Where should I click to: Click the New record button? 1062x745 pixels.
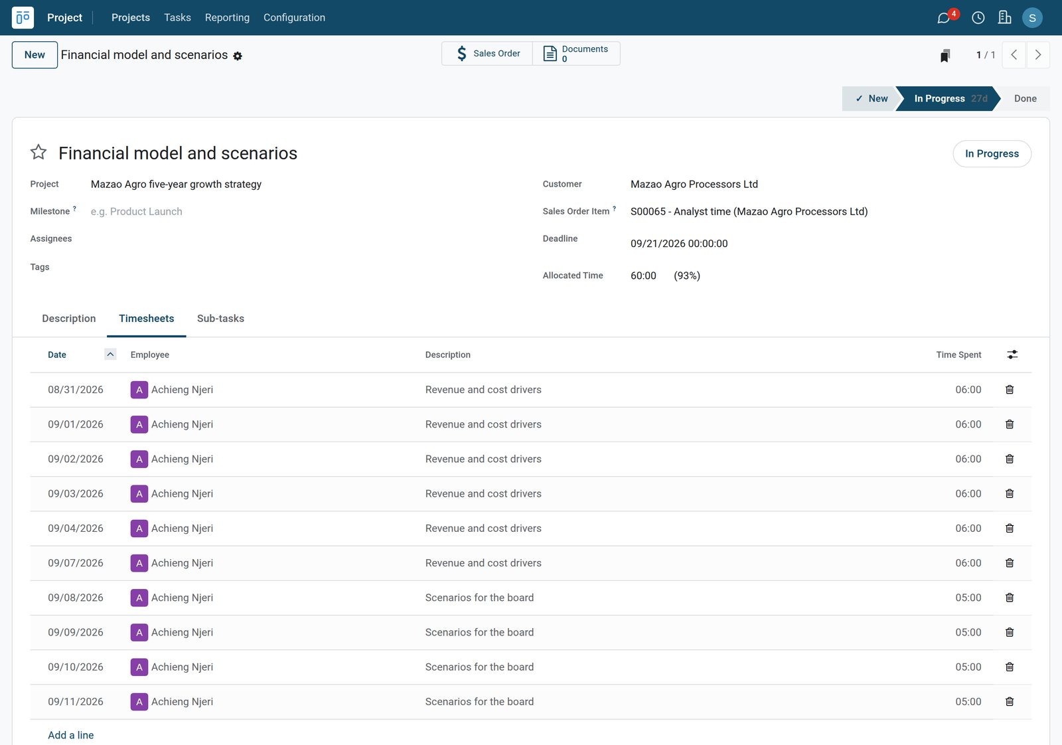coord(35,55)
